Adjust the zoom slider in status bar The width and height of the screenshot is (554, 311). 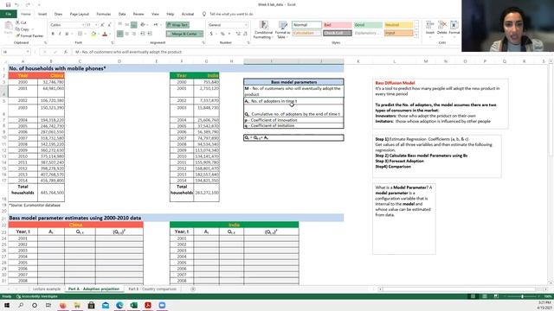click(x=522, y=296)
